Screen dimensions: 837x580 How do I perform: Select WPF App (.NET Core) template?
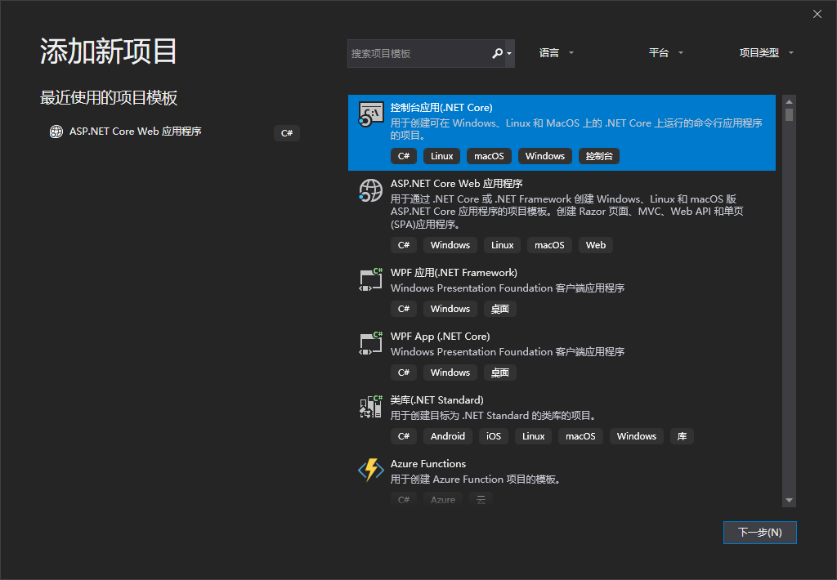click(440, 336)
